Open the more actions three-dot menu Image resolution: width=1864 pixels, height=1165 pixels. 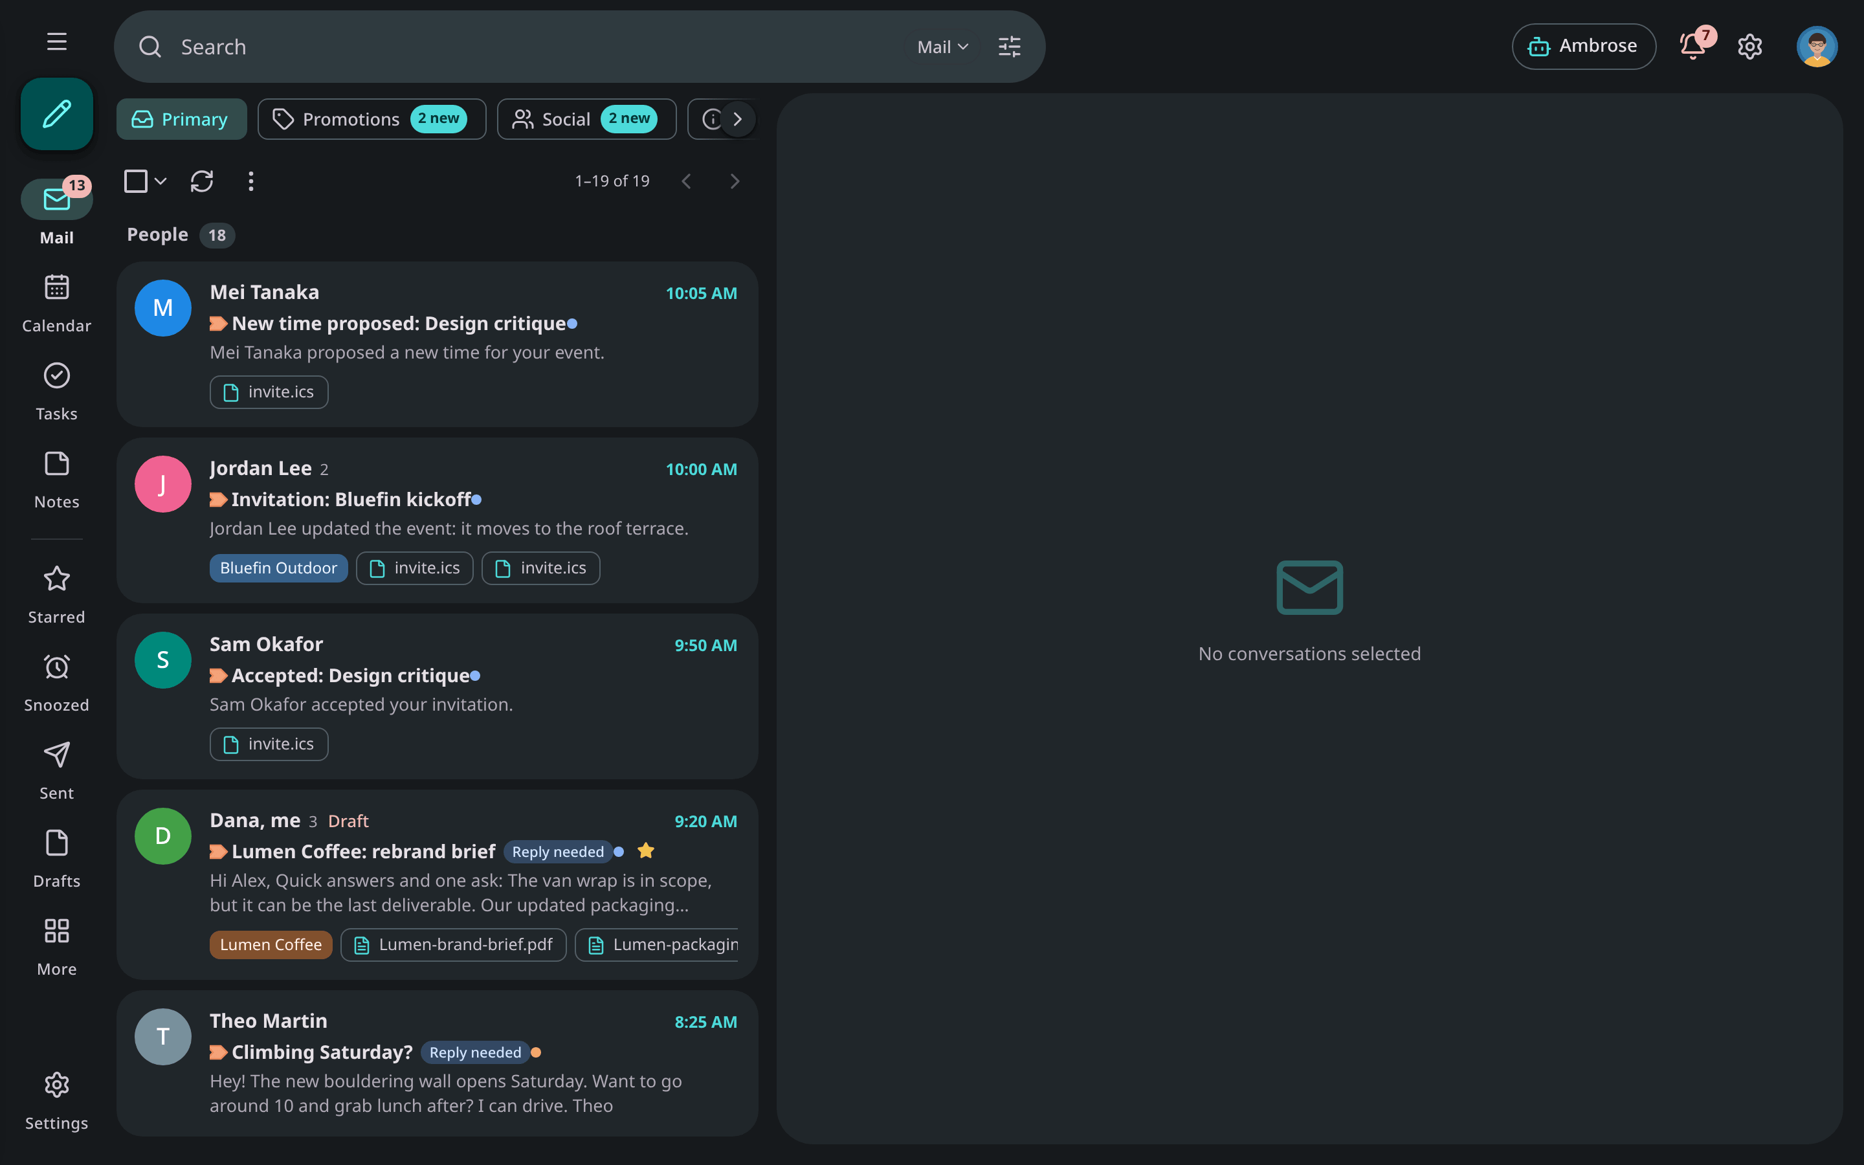[250, 181]
